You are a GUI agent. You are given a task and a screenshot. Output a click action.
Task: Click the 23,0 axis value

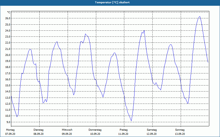tap(8, 37)
